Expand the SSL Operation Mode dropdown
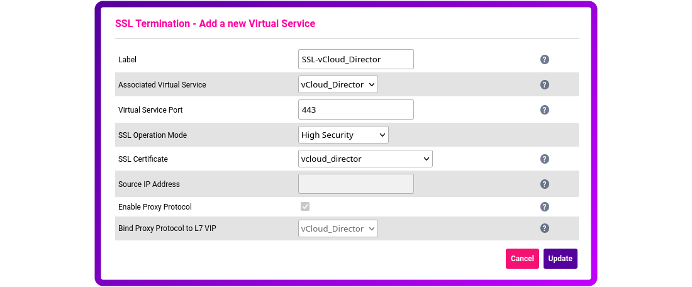692x287 pixels. [x=343, y=135]
